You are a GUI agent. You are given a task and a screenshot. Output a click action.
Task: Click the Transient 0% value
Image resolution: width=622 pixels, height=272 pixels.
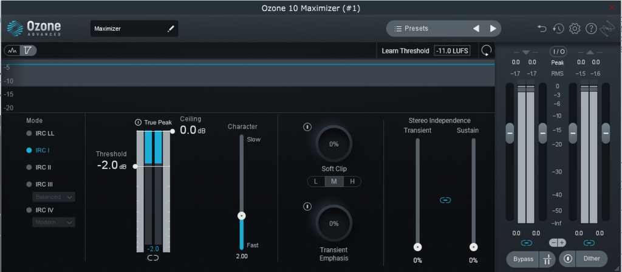[x=417, y=260]
